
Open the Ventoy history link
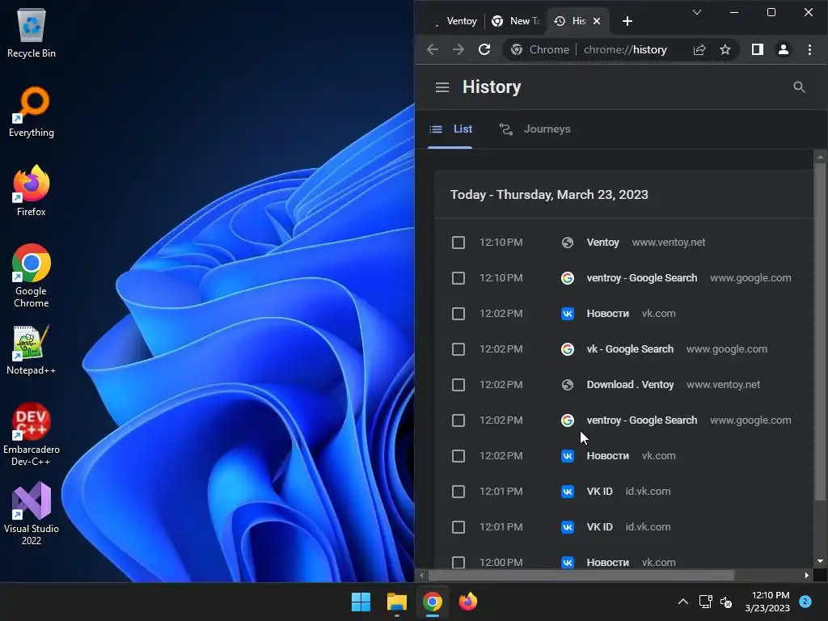click(602, 243)
